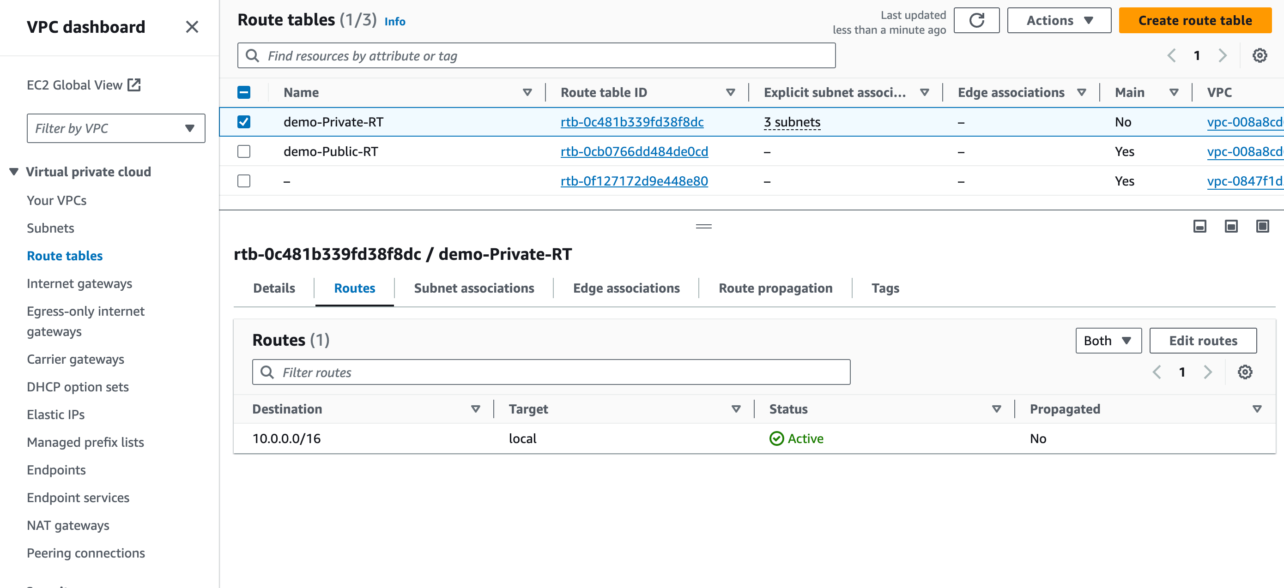1284x588 pixels.
Task: Click the Edit routes button
Action: pos(1203,341)
